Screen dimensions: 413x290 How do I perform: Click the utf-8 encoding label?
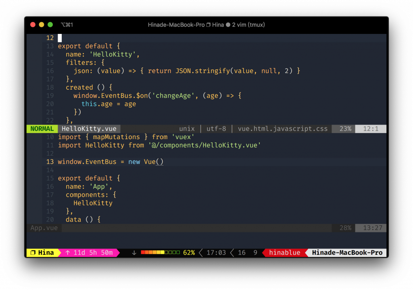pyautogui.click(x=216, y=129)
